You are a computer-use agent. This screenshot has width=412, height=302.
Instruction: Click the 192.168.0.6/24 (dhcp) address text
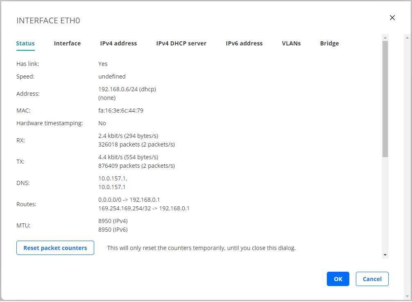pyautogui.click(x=127, y=89)
